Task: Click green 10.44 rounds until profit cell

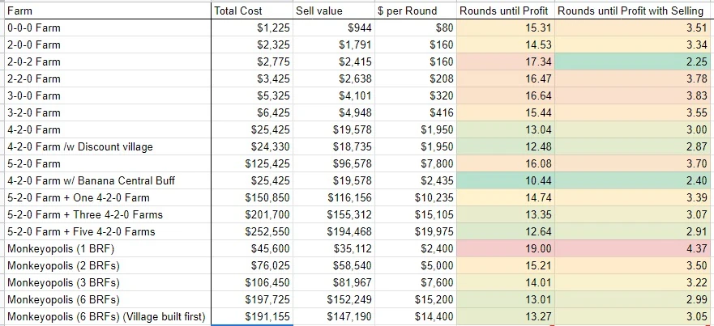Action: tap(504, 180)
